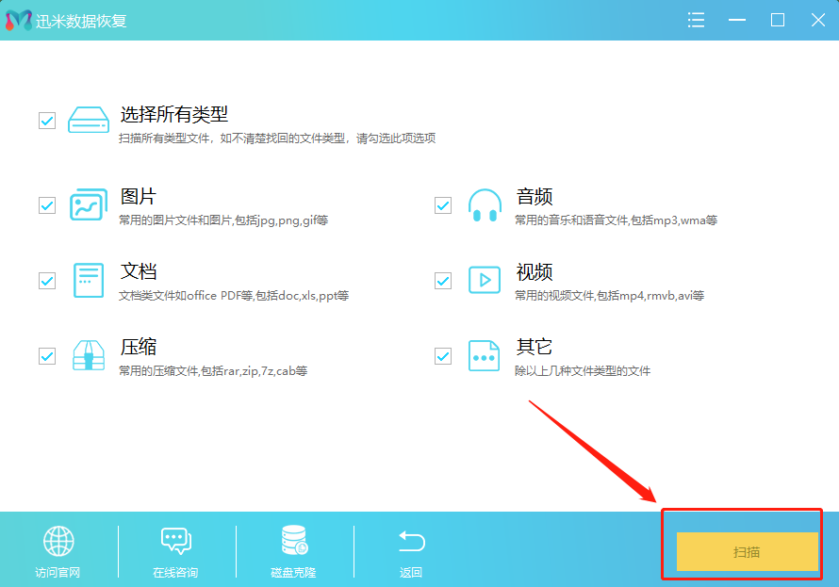This screenshot has width=839, height=587.
Task: Launch disk clone (磁盘克隆) tool
Action: tap(294, 541)
